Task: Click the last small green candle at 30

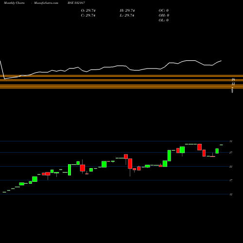Action: point(221,145)
